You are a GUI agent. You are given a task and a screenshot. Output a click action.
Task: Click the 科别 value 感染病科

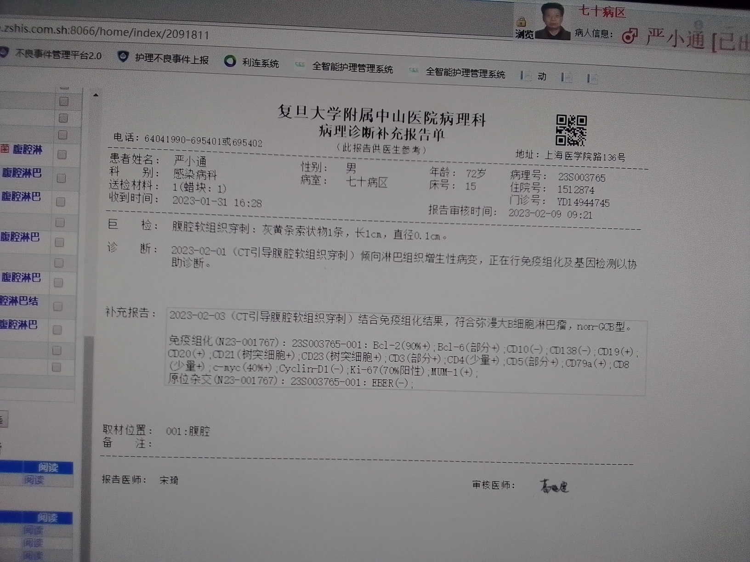tap(195, 174)
